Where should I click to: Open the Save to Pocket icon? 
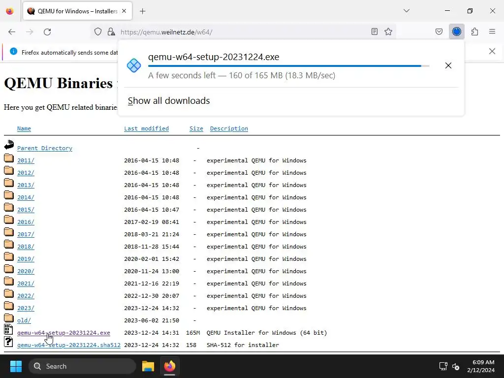[x=439, y=31]
